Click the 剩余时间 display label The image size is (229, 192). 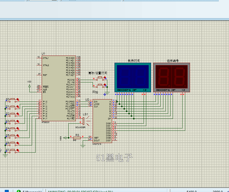[x=134, y=61]
